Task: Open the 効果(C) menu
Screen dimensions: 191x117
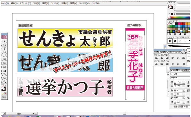Action: 65,4
